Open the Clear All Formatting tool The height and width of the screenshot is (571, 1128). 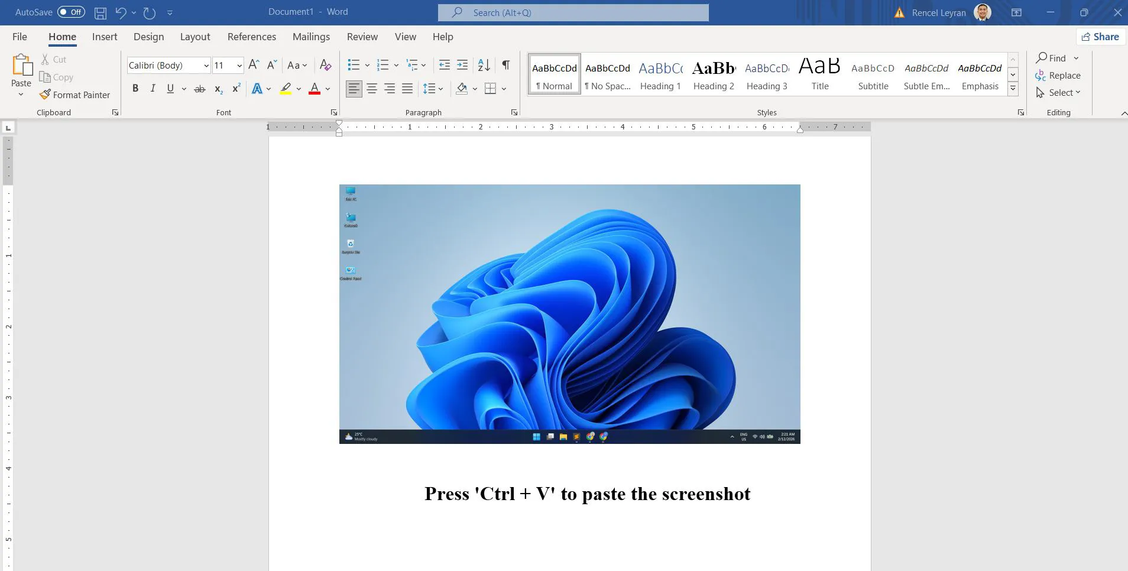[325, 65]
